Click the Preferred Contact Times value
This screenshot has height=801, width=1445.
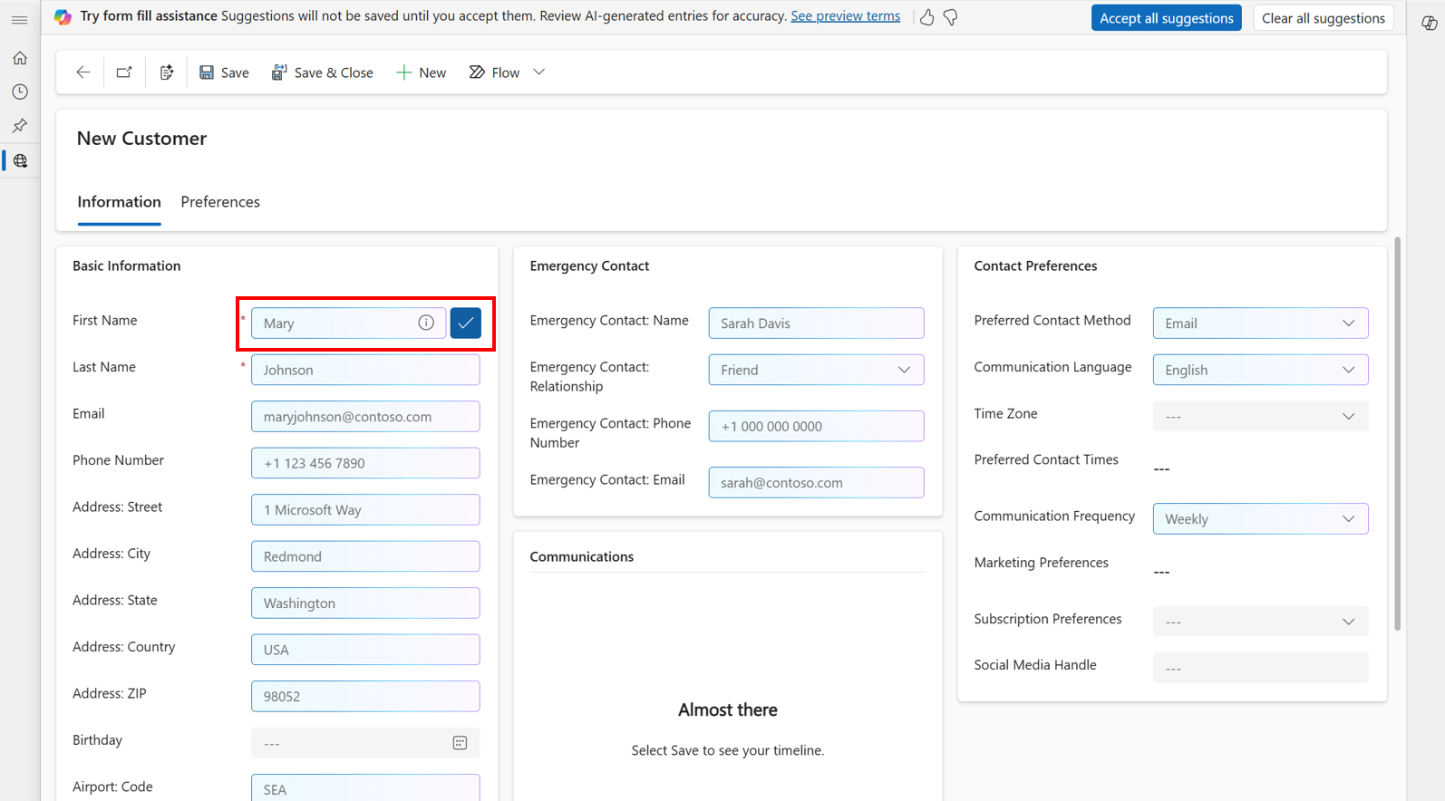click(1161, 469)
